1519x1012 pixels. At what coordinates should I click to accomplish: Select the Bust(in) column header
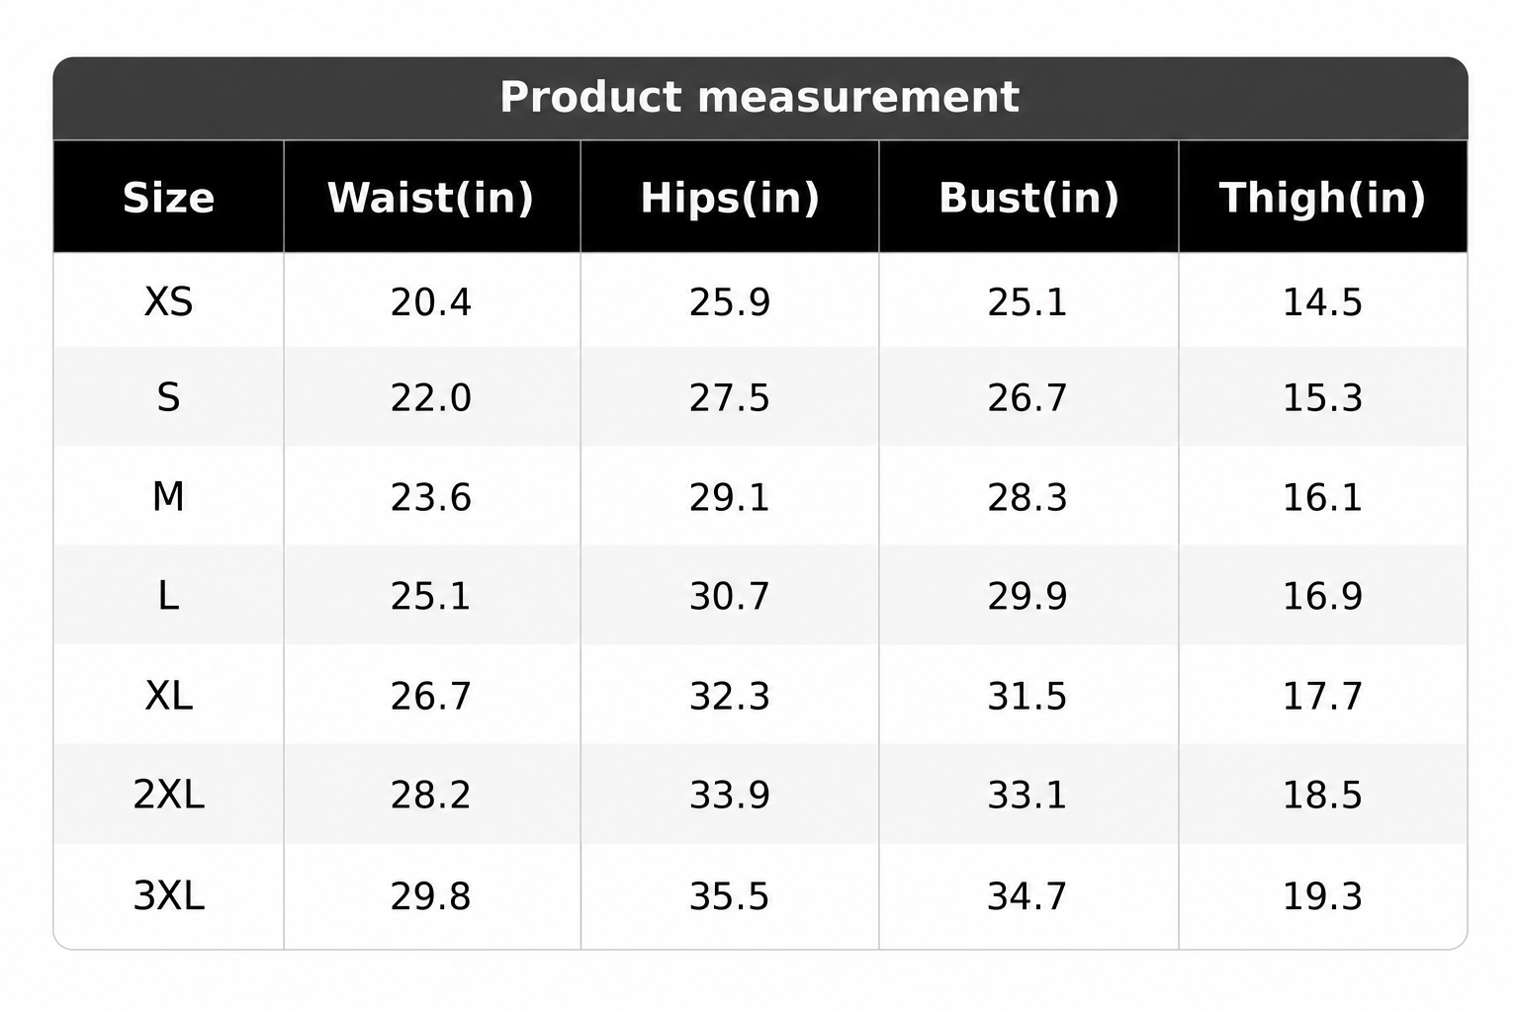point(1028,197)
